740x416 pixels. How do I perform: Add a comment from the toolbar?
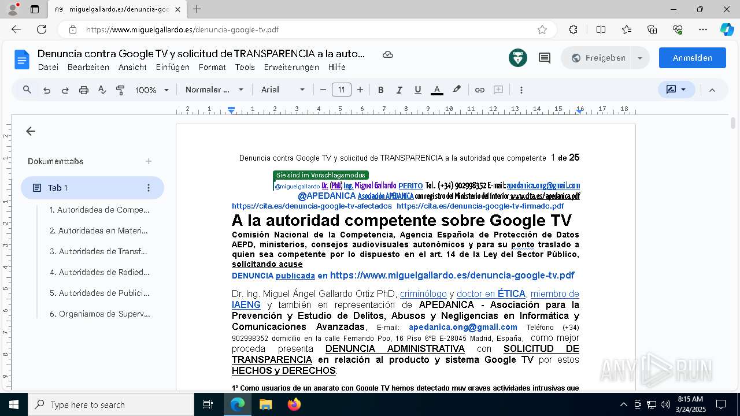[498, 90]
